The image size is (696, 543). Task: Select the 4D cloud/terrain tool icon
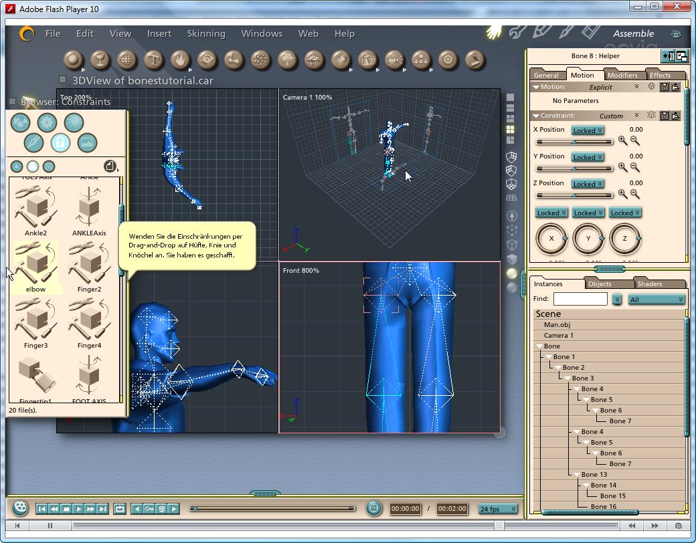(x=315, y=60)
